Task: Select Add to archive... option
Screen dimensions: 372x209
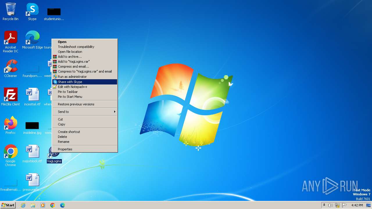Action: coord(85,57)
